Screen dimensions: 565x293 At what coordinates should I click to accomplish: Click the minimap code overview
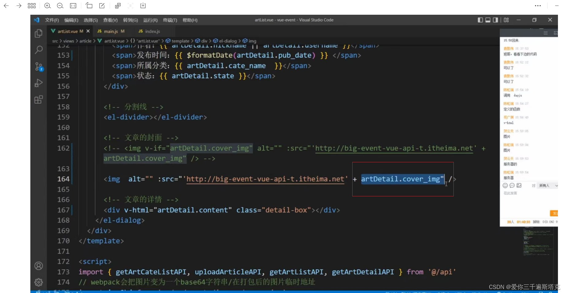538,241
